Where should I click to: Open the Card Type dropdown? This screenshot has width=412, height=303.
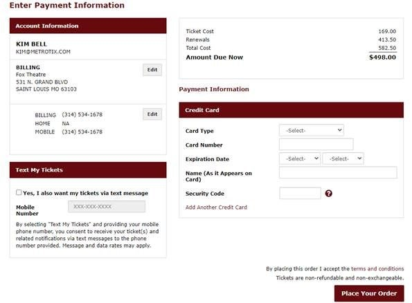312,130
